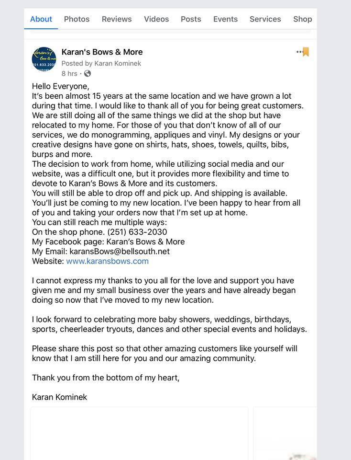Tap the shop phone number (251) 633-2030

tap(137, 232)
